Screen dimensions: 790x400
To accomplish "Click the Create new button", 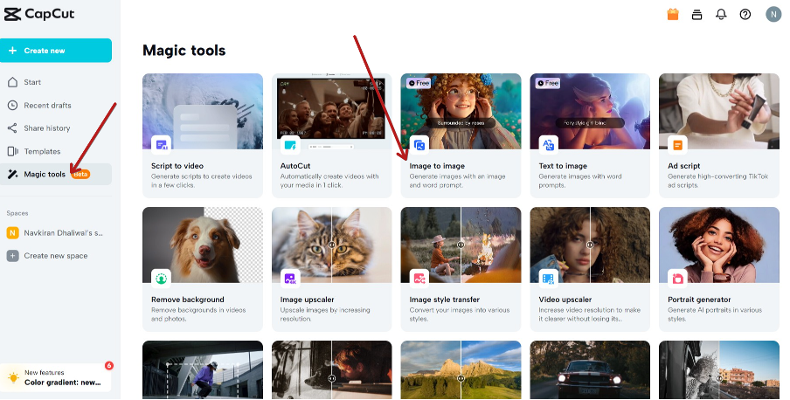I will click(x=55, y=51).
